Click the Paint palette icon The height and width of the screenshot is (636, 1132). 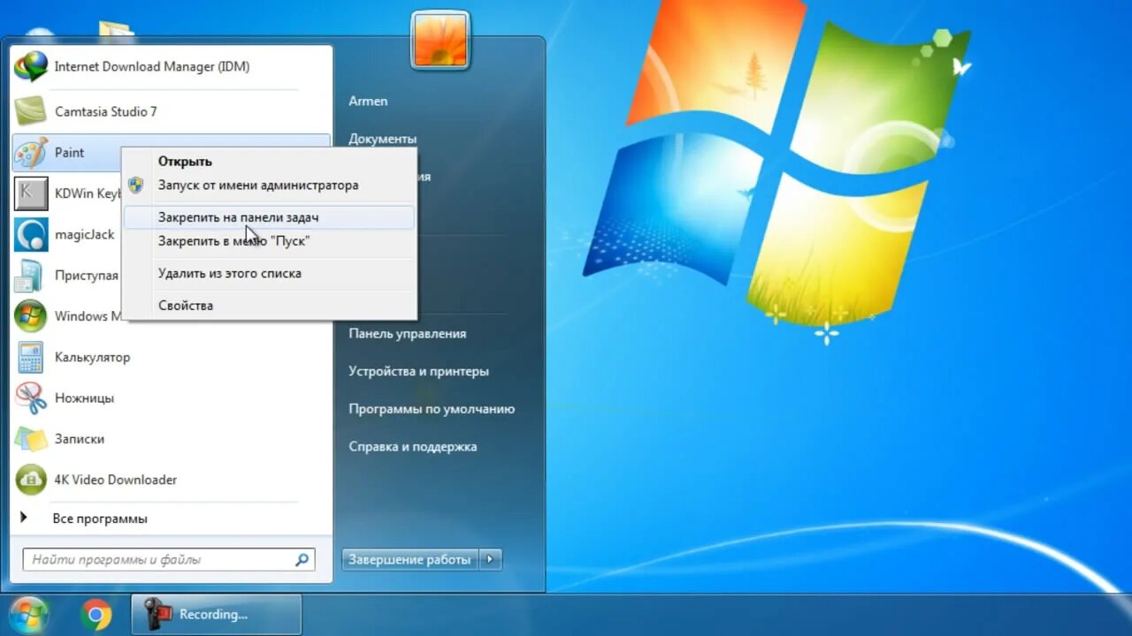31,153
